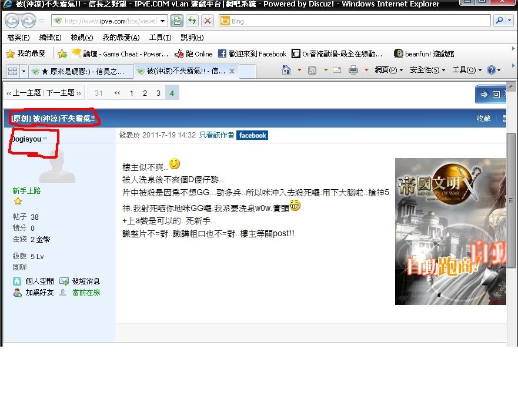Open the 我的最愛 favorites star button

(x=26, y=53)
